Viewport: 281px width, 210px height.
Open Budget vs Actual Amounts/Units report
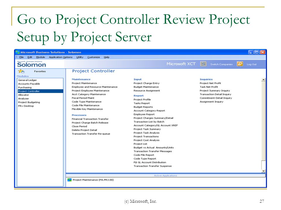(x=154, y=148)
